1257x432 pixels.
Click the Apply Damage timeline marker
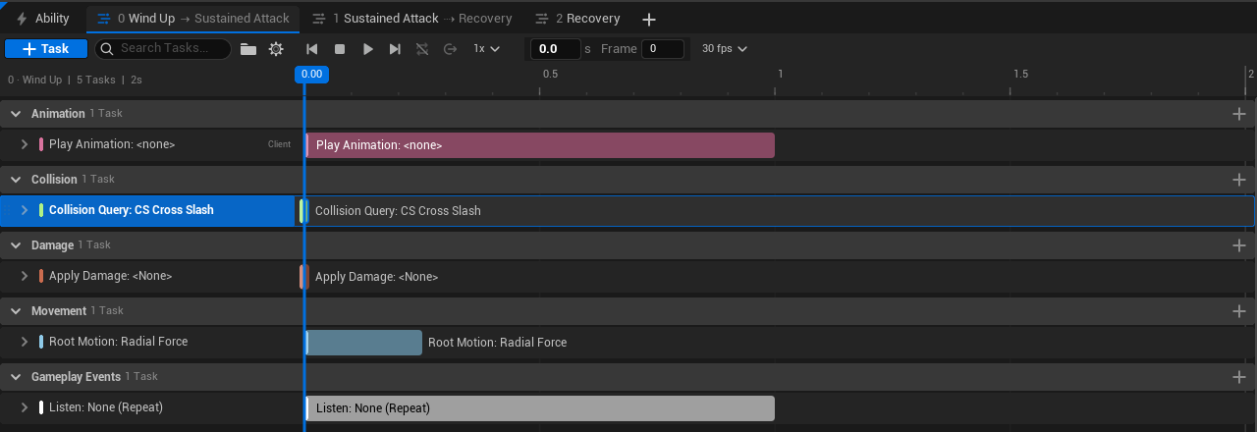(x=304, y=277)
